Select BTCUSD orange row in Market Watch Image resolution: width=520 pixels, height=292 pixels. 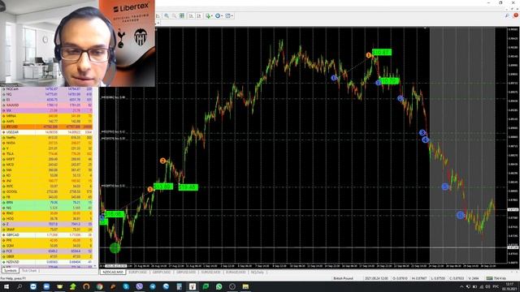point(47,127)
